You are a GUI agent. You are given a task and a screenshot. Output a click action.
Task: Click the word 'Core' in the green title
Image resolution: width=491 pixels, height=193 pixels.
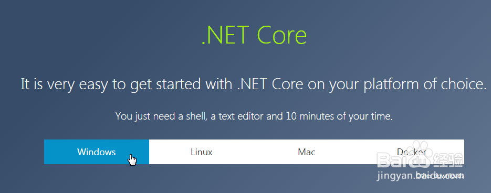(x=282, y=35)
